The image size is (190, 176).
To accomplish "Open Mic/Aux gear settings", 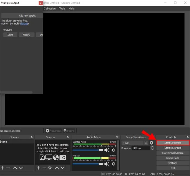I will tap(113, 164).
